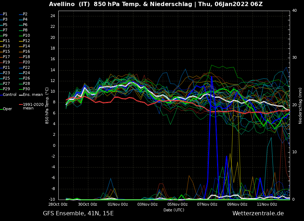
Task: Click the 28Oct 00z date tick label
Action: click(58, 205)
